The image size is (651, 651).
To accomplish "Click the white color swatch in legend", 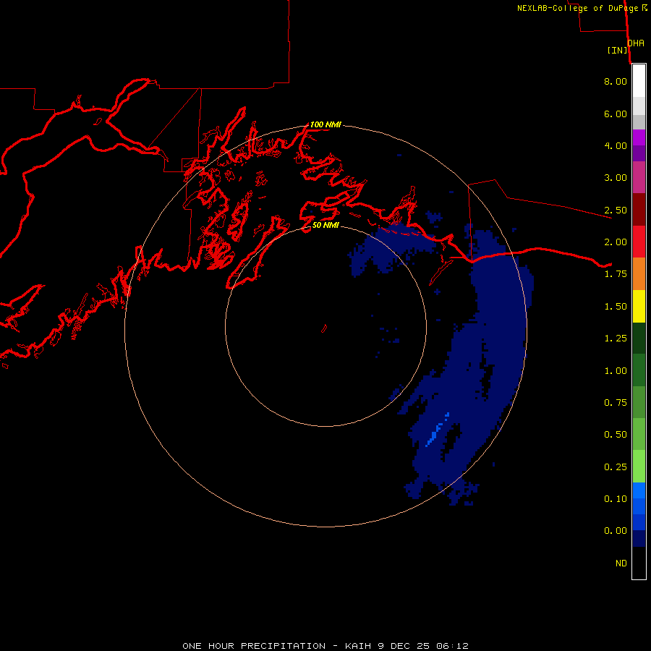I will tap(639, 81).
